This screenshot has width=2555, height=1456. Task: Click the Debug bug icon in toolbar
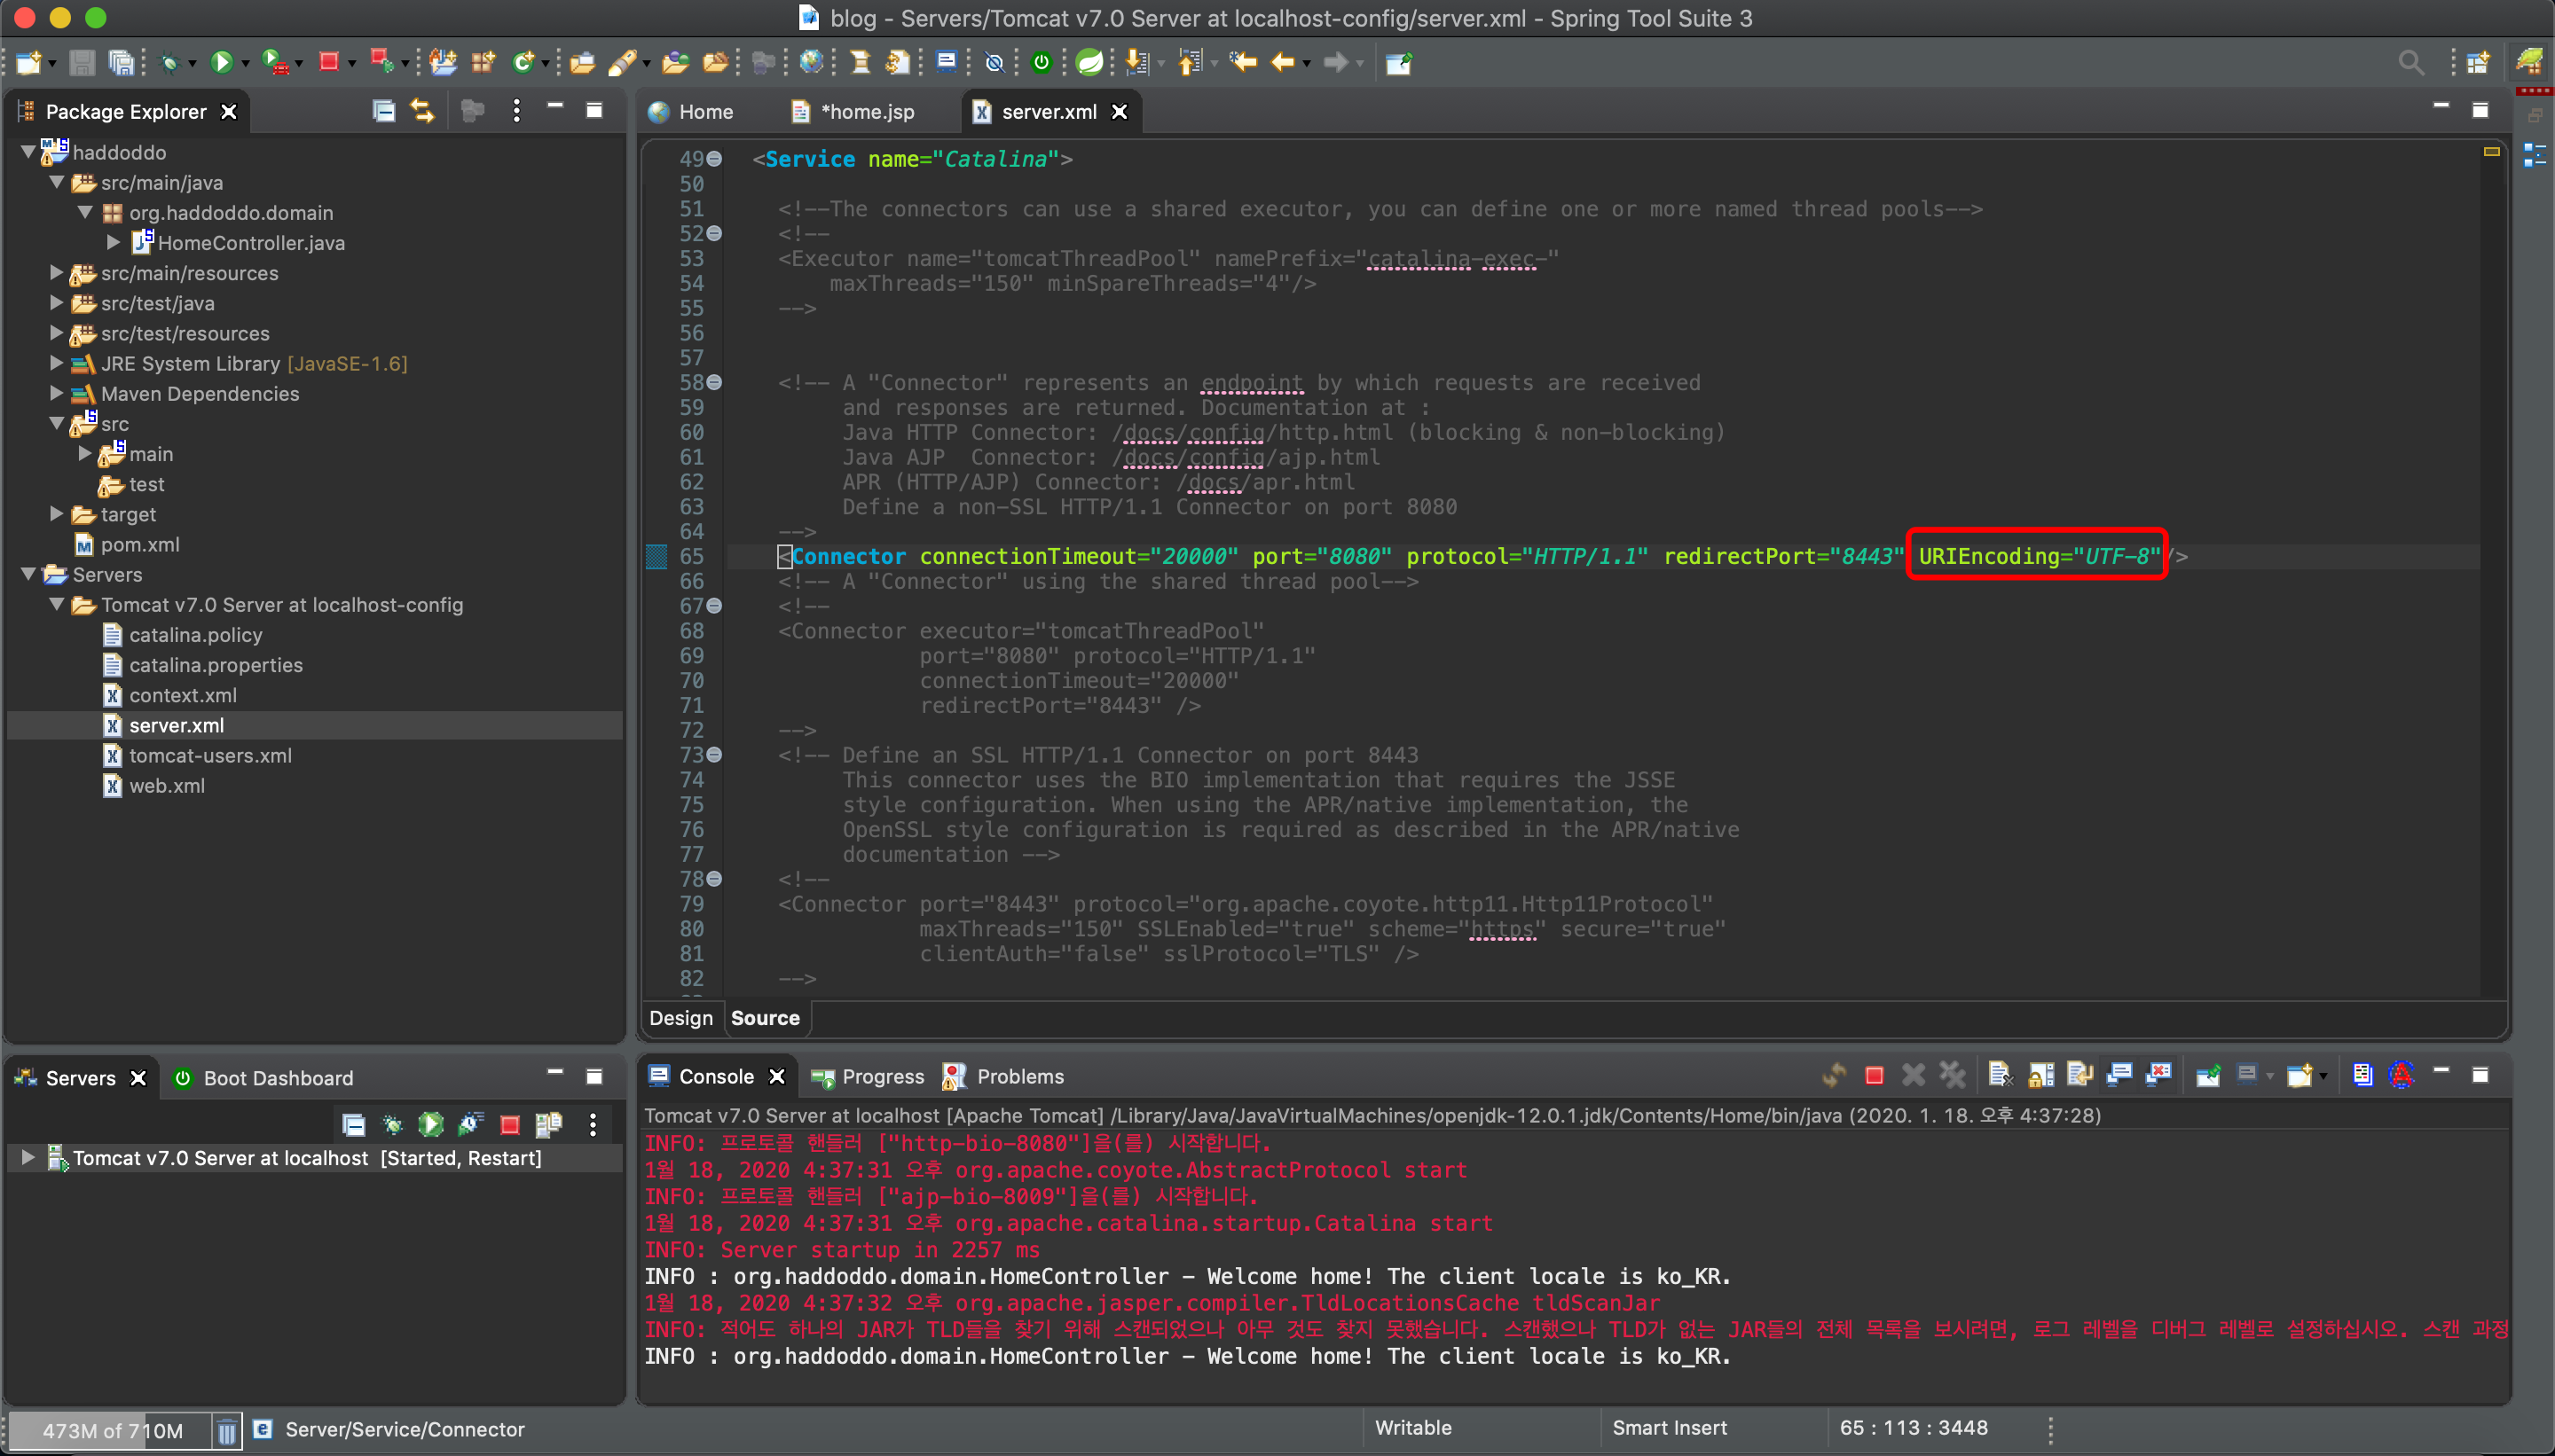tap(169, 63)
